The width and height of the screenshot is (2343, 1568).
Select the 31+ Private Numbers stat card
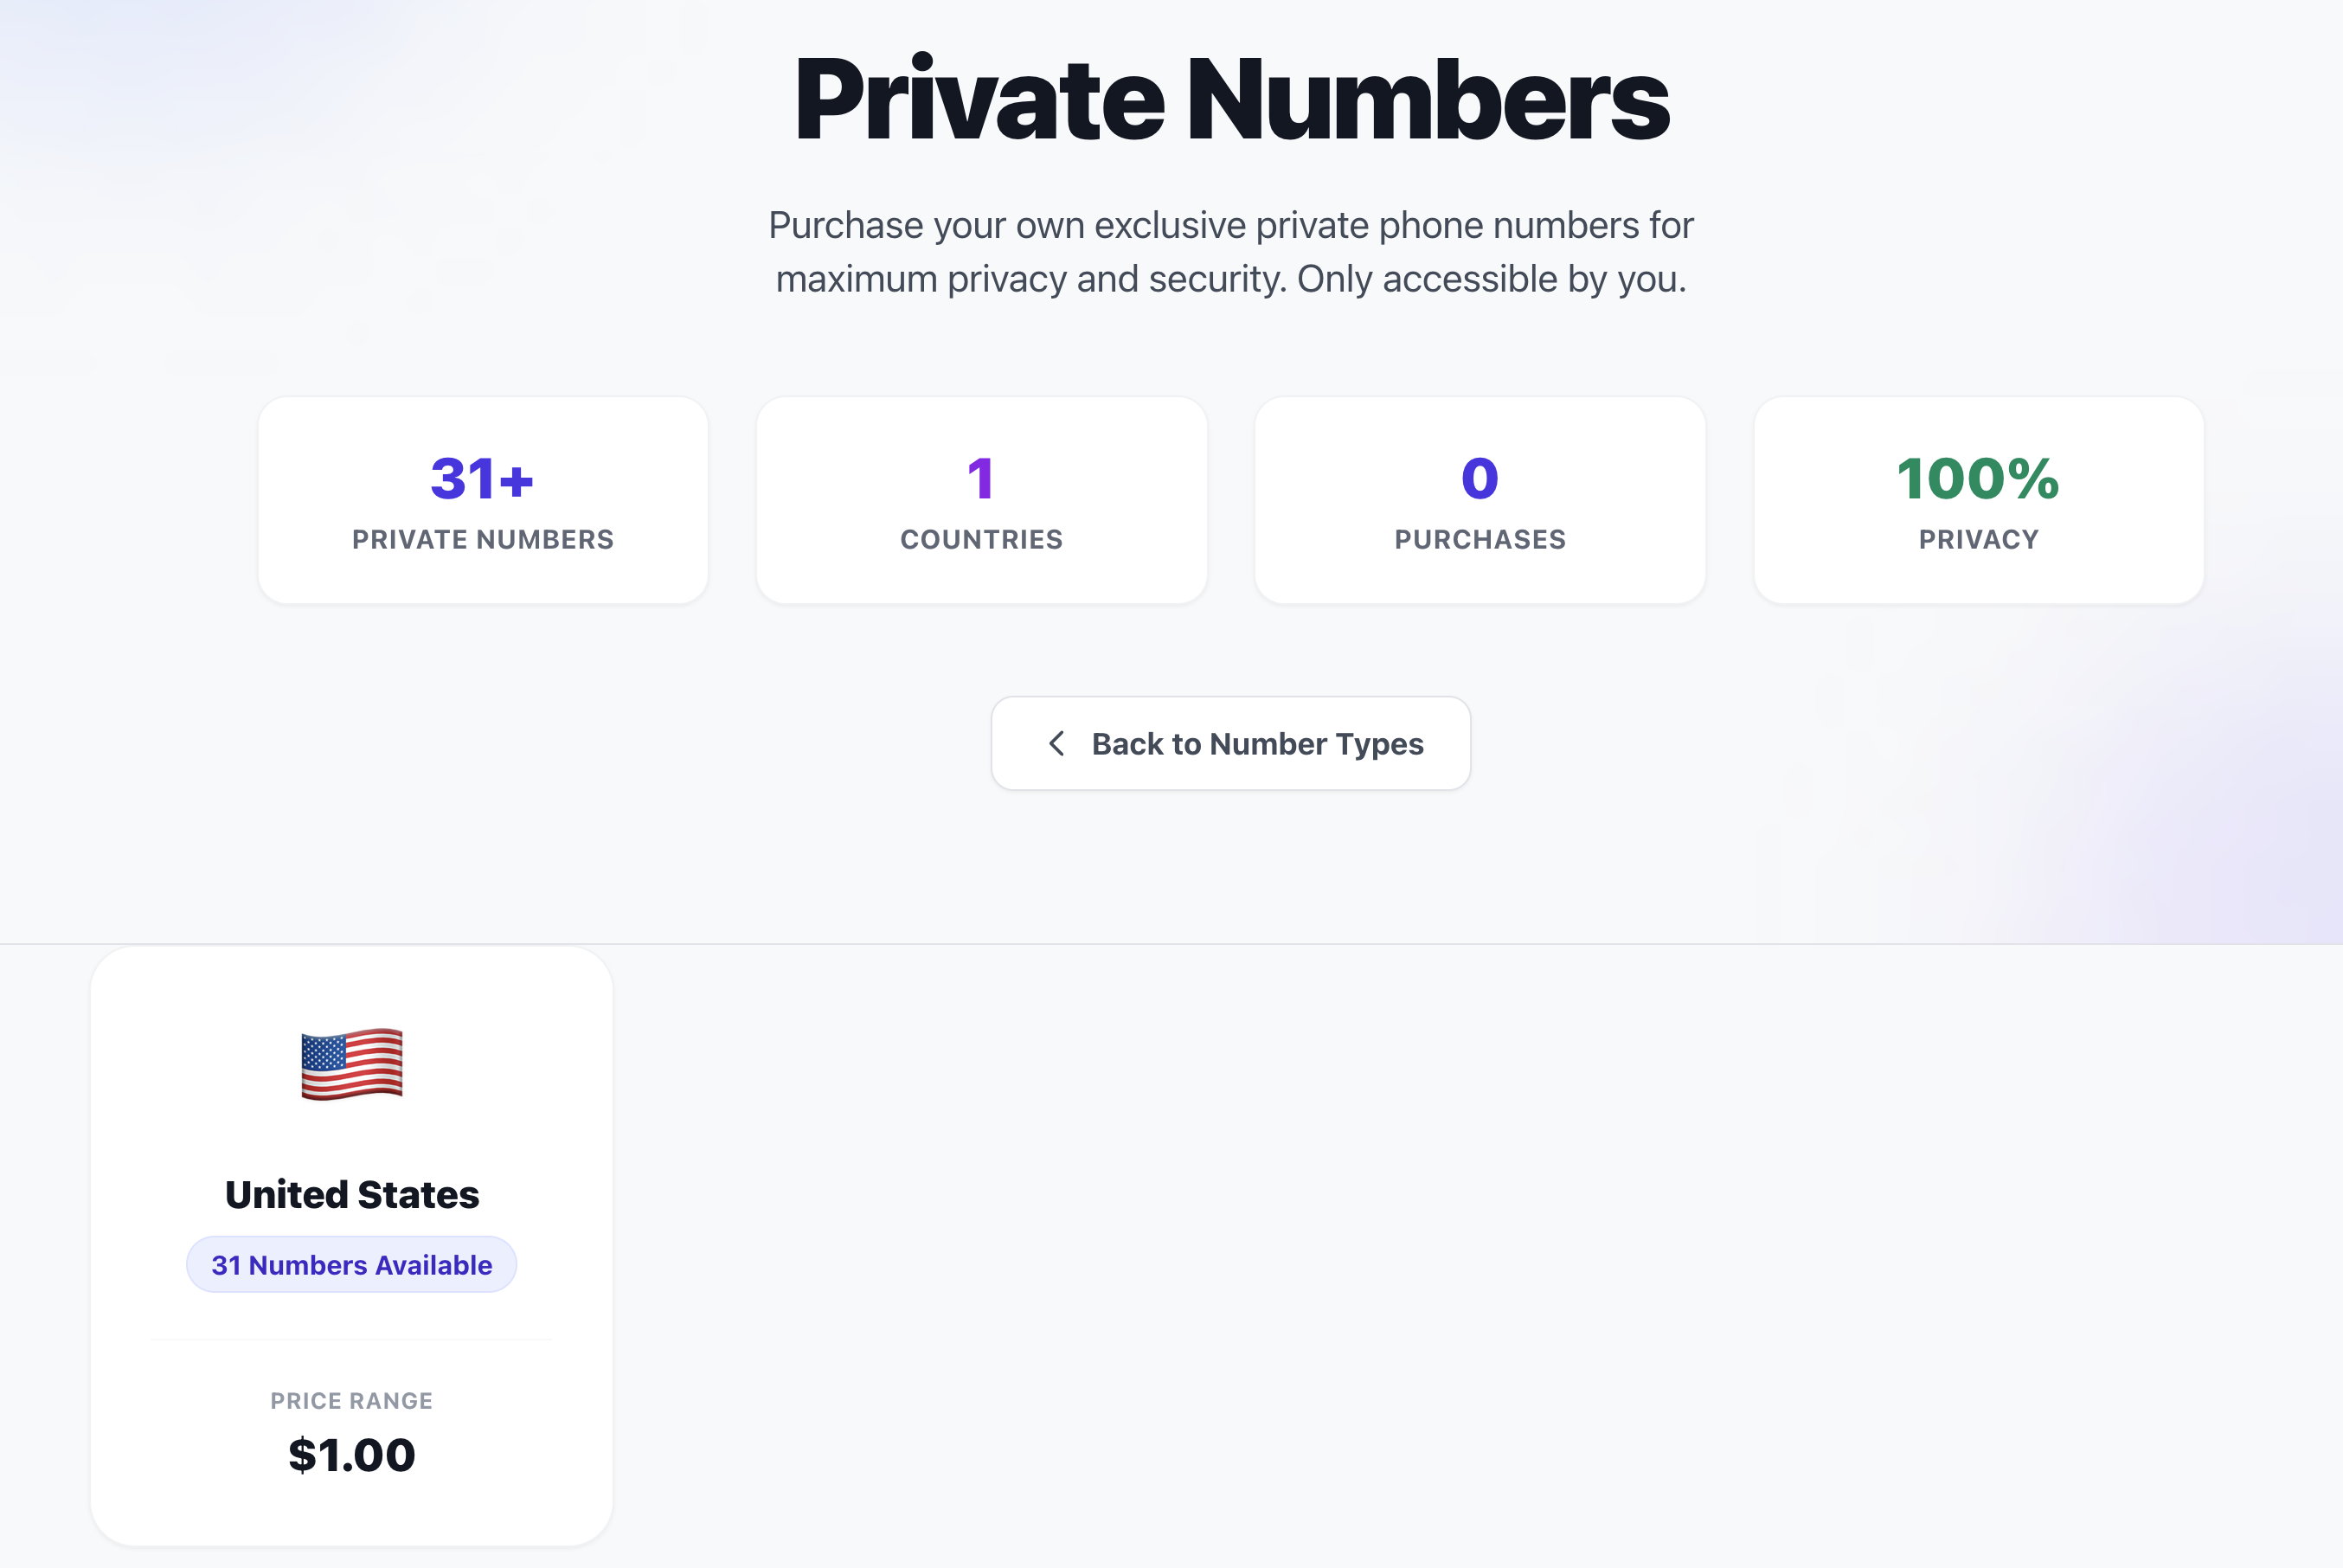click(483, 499)
